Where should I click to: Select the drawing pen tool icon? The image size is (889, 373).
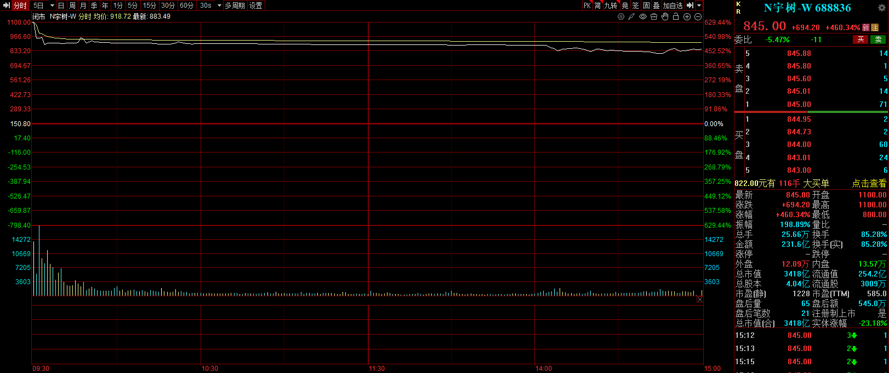point(631,16)
